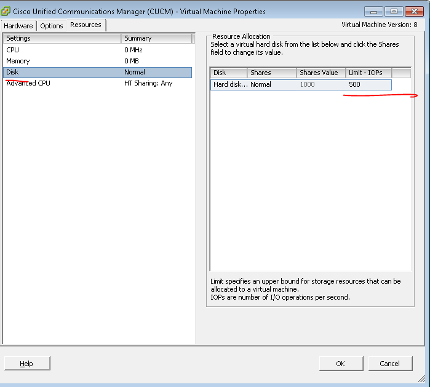Screen dimensions: 430x387
Task: Maximize the Virtual Machine Properties window
Action: pos(394,12)
